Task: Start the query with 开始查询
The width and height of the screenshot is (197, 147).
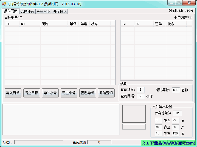Action: (x=106, y=93)
